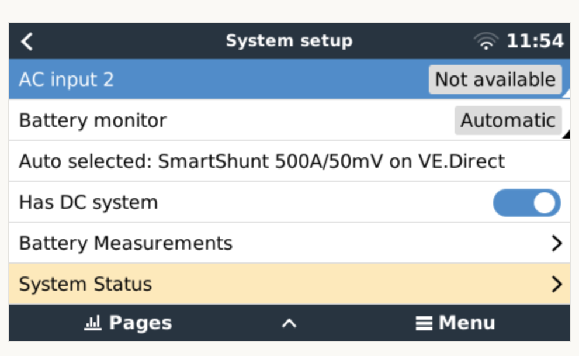Click the up caret in bottom bar
This screenshot has height=356, width=579.
click(289, 323)
